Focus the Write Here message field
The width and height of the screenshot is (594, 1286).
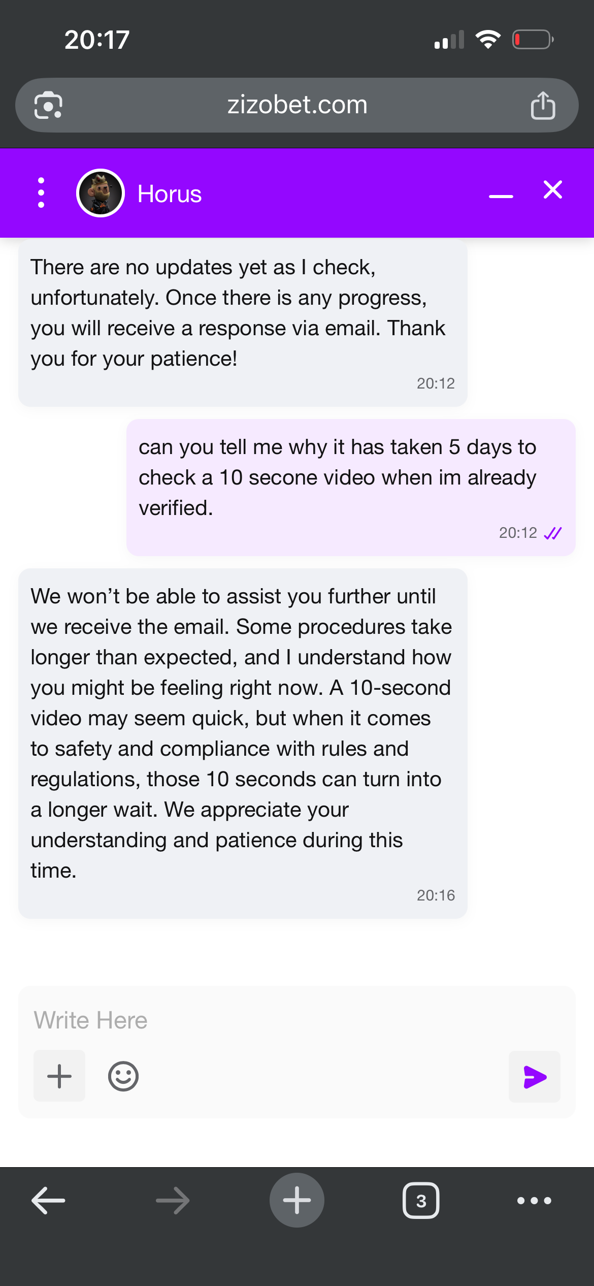[297, 1020]
